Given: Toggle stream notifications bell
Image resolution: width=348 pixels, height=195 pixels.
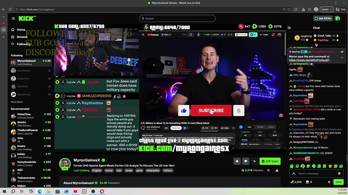Looking at the screenshot, I should pyautogui.click(x=237, y=161).
